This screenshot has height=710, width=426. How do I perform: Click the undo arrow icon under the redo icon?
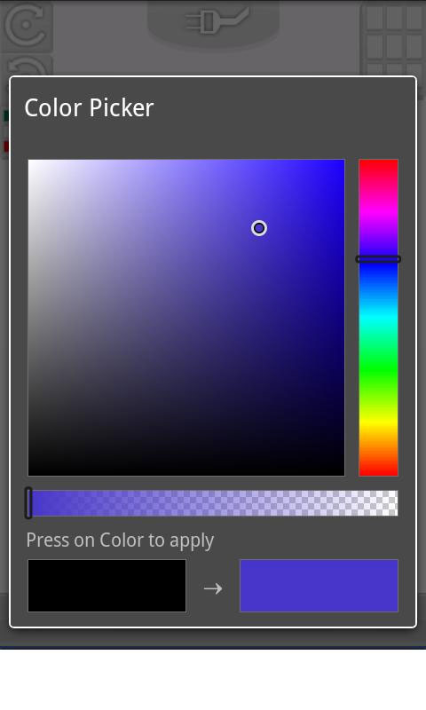28,67
